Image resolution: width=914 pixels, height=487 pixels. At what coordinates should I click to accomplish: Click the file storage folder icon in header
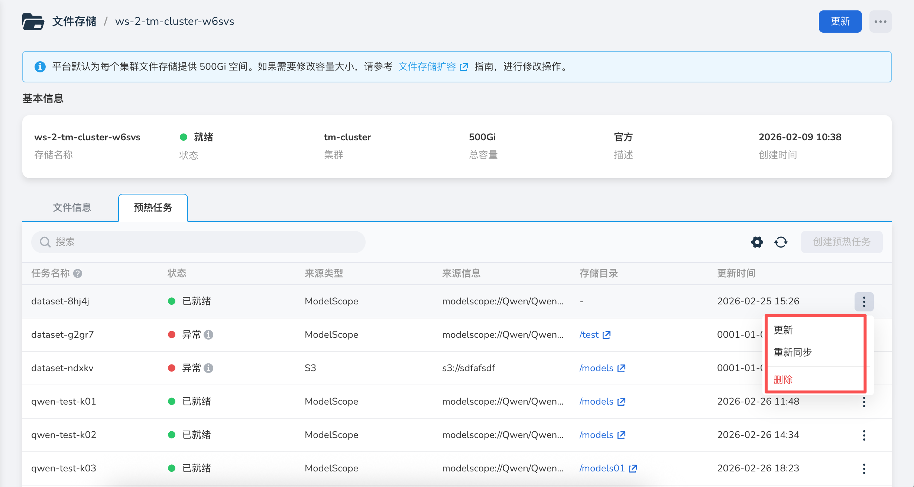click(33, 22)
